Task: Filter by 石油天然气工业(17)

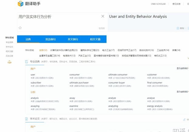Action: pos(127,50)
